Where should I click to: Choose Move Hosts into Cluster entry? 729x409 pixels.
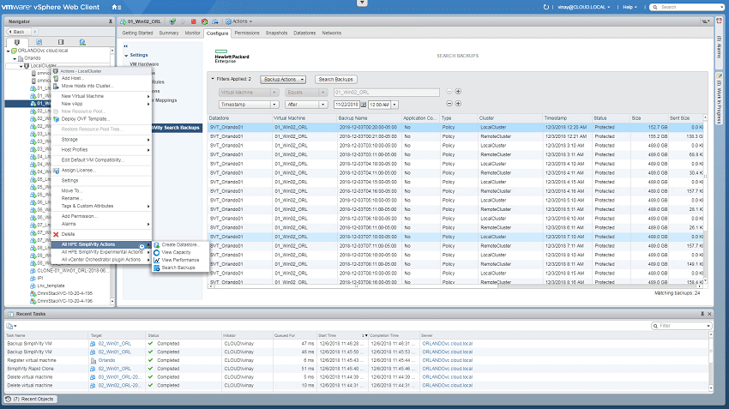click(101, 86)
